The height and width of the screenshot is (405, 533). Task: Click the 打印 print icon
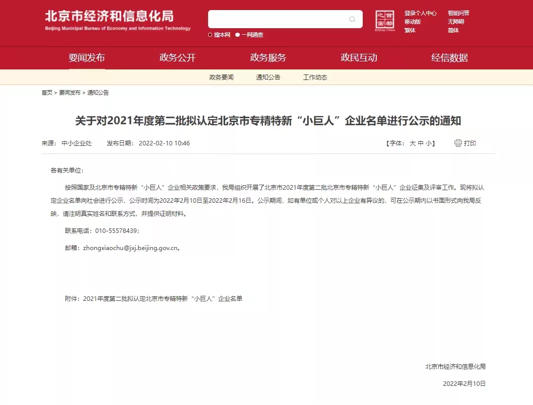[458, 143]
